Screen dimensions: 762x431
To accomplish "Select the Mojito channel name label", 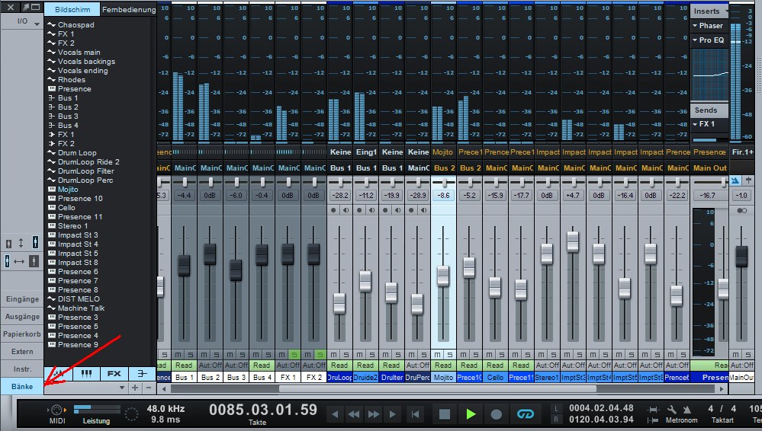I will click(443, 377).
